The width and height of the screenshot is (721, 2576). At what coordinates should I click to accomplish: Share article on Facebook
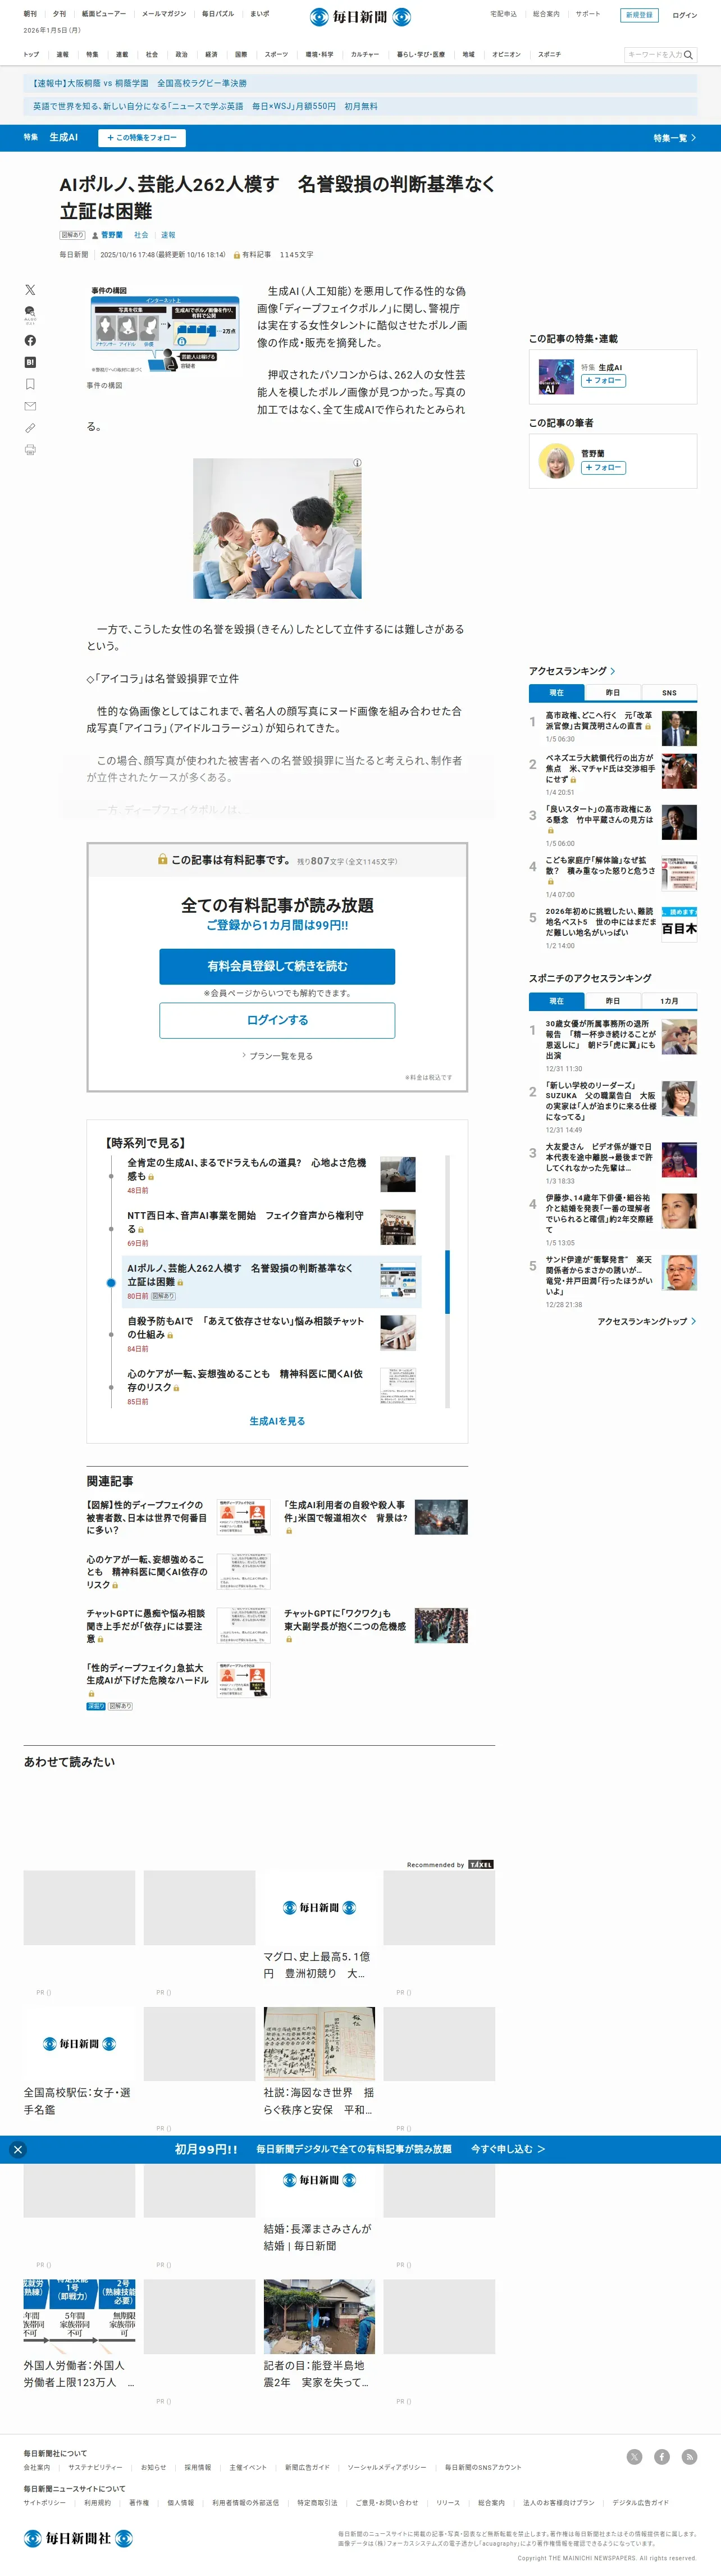[x=30, y=340]
